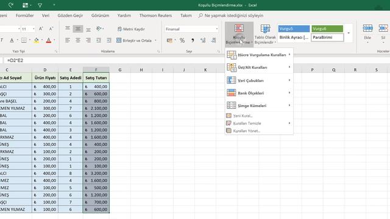
Task: Decrease font size with the smaller A icon
Action: click(x=51, y=29)
